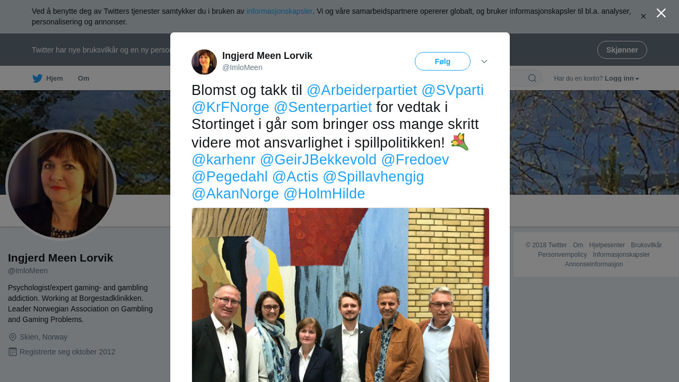This screenshot has width=679, height=382.
Task: Click the calendar icon beside registration date
Action: coord(13,352)
